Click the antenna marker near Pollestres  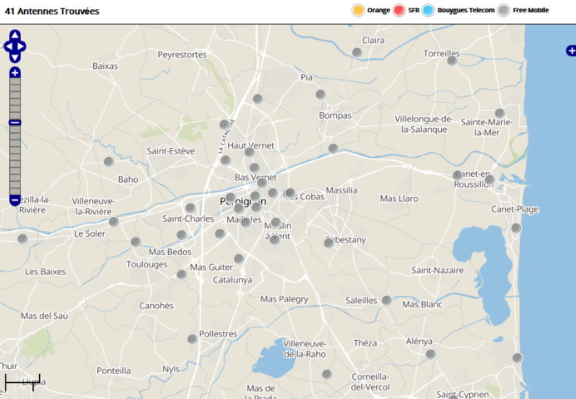pyautogui.click(x=192, y=339)
